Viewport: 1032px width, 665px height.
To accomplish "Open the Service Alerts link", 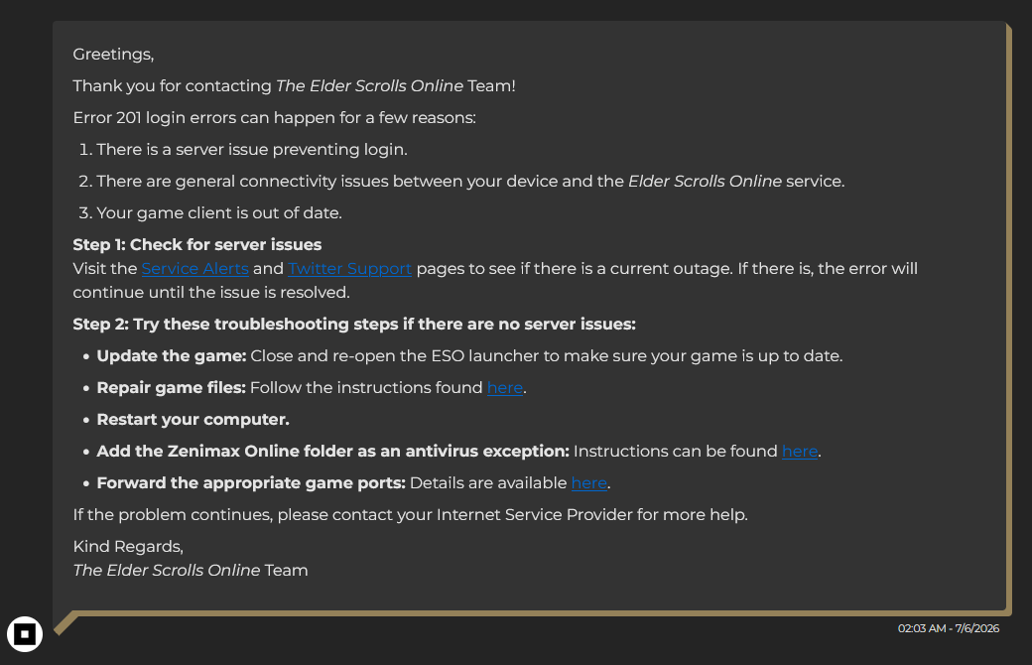I will click(194, 269).
